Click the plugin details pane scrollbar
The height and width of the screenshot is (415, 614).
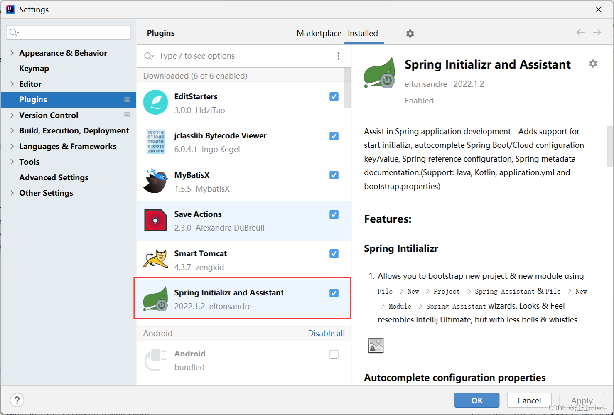tap(610, 146)
